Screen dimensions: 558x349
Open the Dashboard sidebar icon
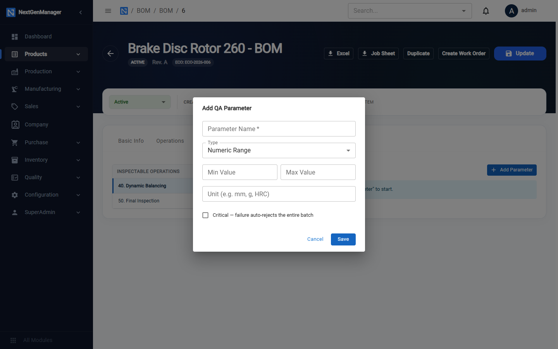15,36
